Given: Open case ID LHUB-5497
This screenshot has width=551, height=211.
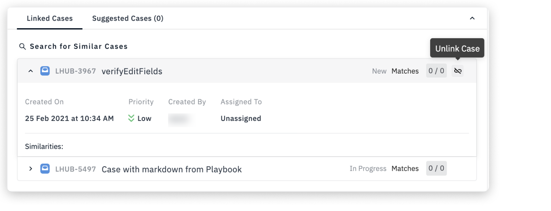Looking at the screenshot, I should pyautogui.click(x=75, y=169).
